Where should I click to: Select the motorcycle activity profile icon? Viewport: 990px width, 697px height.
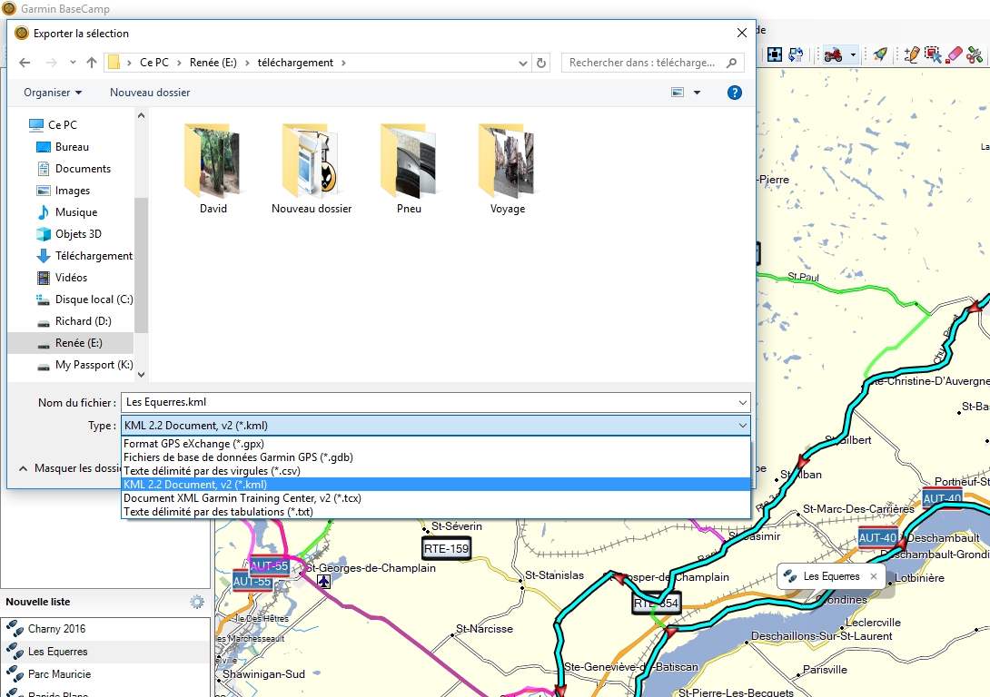834,54
